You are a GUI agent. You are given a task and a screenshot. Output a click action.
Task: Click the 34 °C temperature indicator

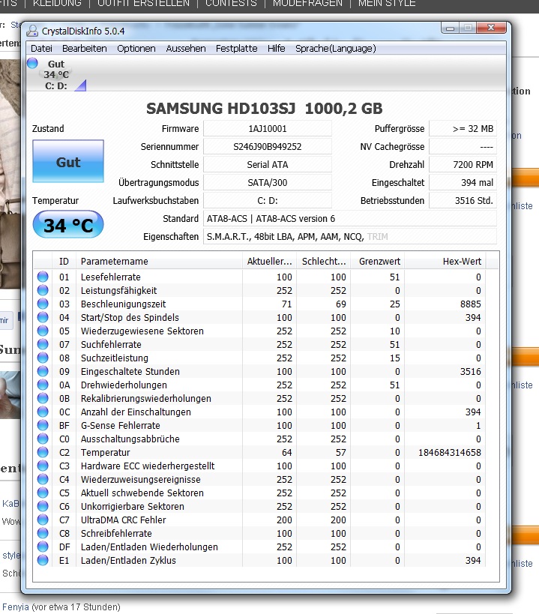coord(68,225)
